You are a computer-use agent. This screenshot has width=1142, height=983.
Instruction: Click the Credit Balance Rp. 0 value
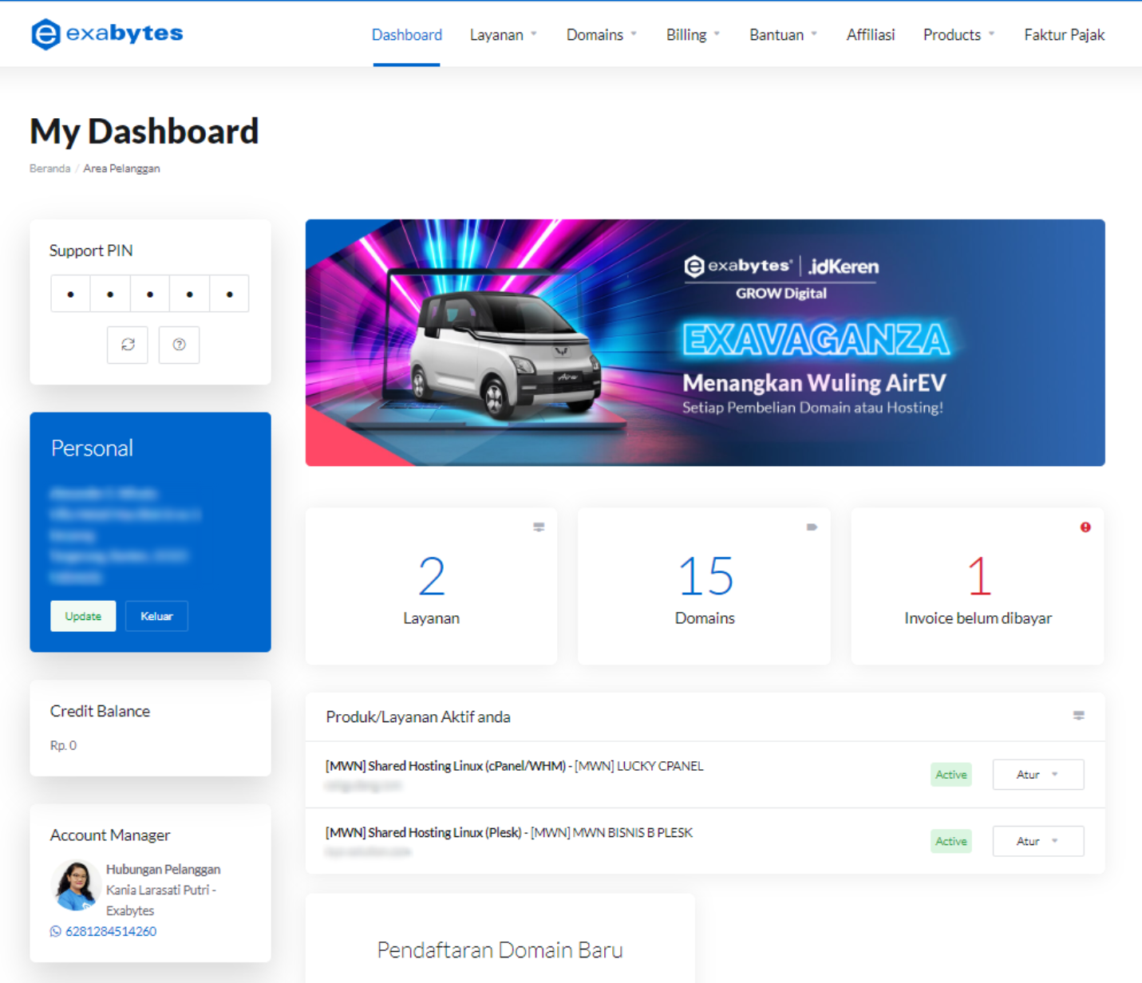63,745
